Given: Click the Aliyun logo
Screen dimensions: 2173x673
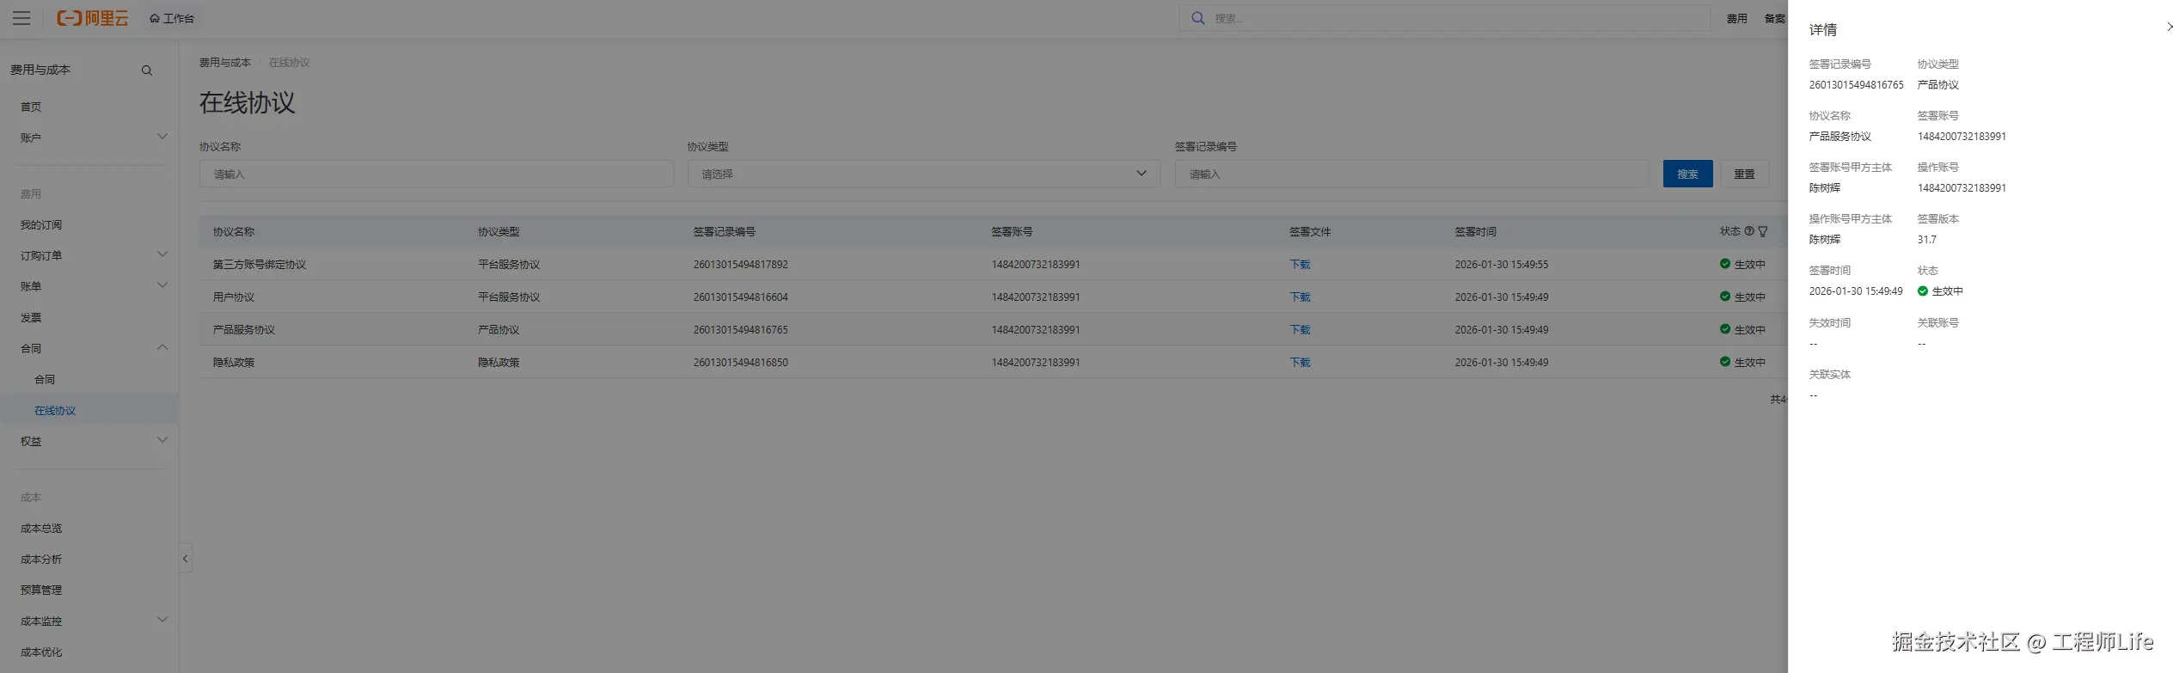Looking at the screenshot, I should coord(92,18).
